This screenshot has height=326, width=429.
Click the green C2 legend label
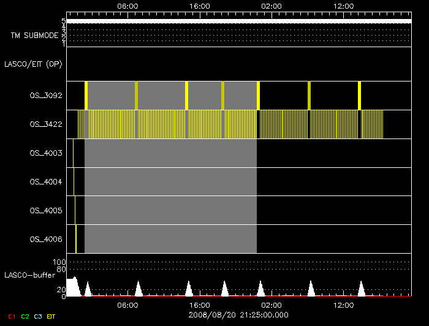pos(25,316)
